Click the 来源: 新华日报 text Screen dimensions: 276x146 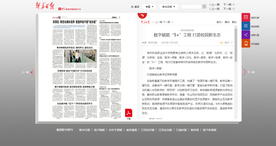click(150, 43)
